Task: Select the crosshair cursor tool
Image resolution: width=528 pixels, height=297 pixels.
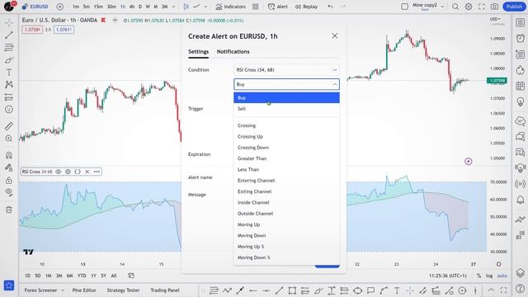Action: (x=9, y=22)
